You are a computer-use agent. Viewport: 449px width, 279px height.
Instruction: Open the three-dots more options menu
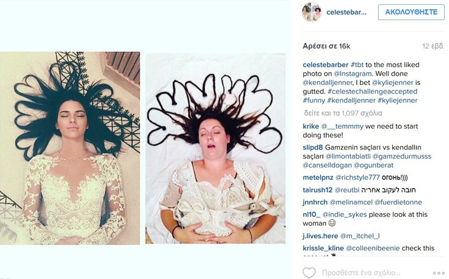click(439, 274)
